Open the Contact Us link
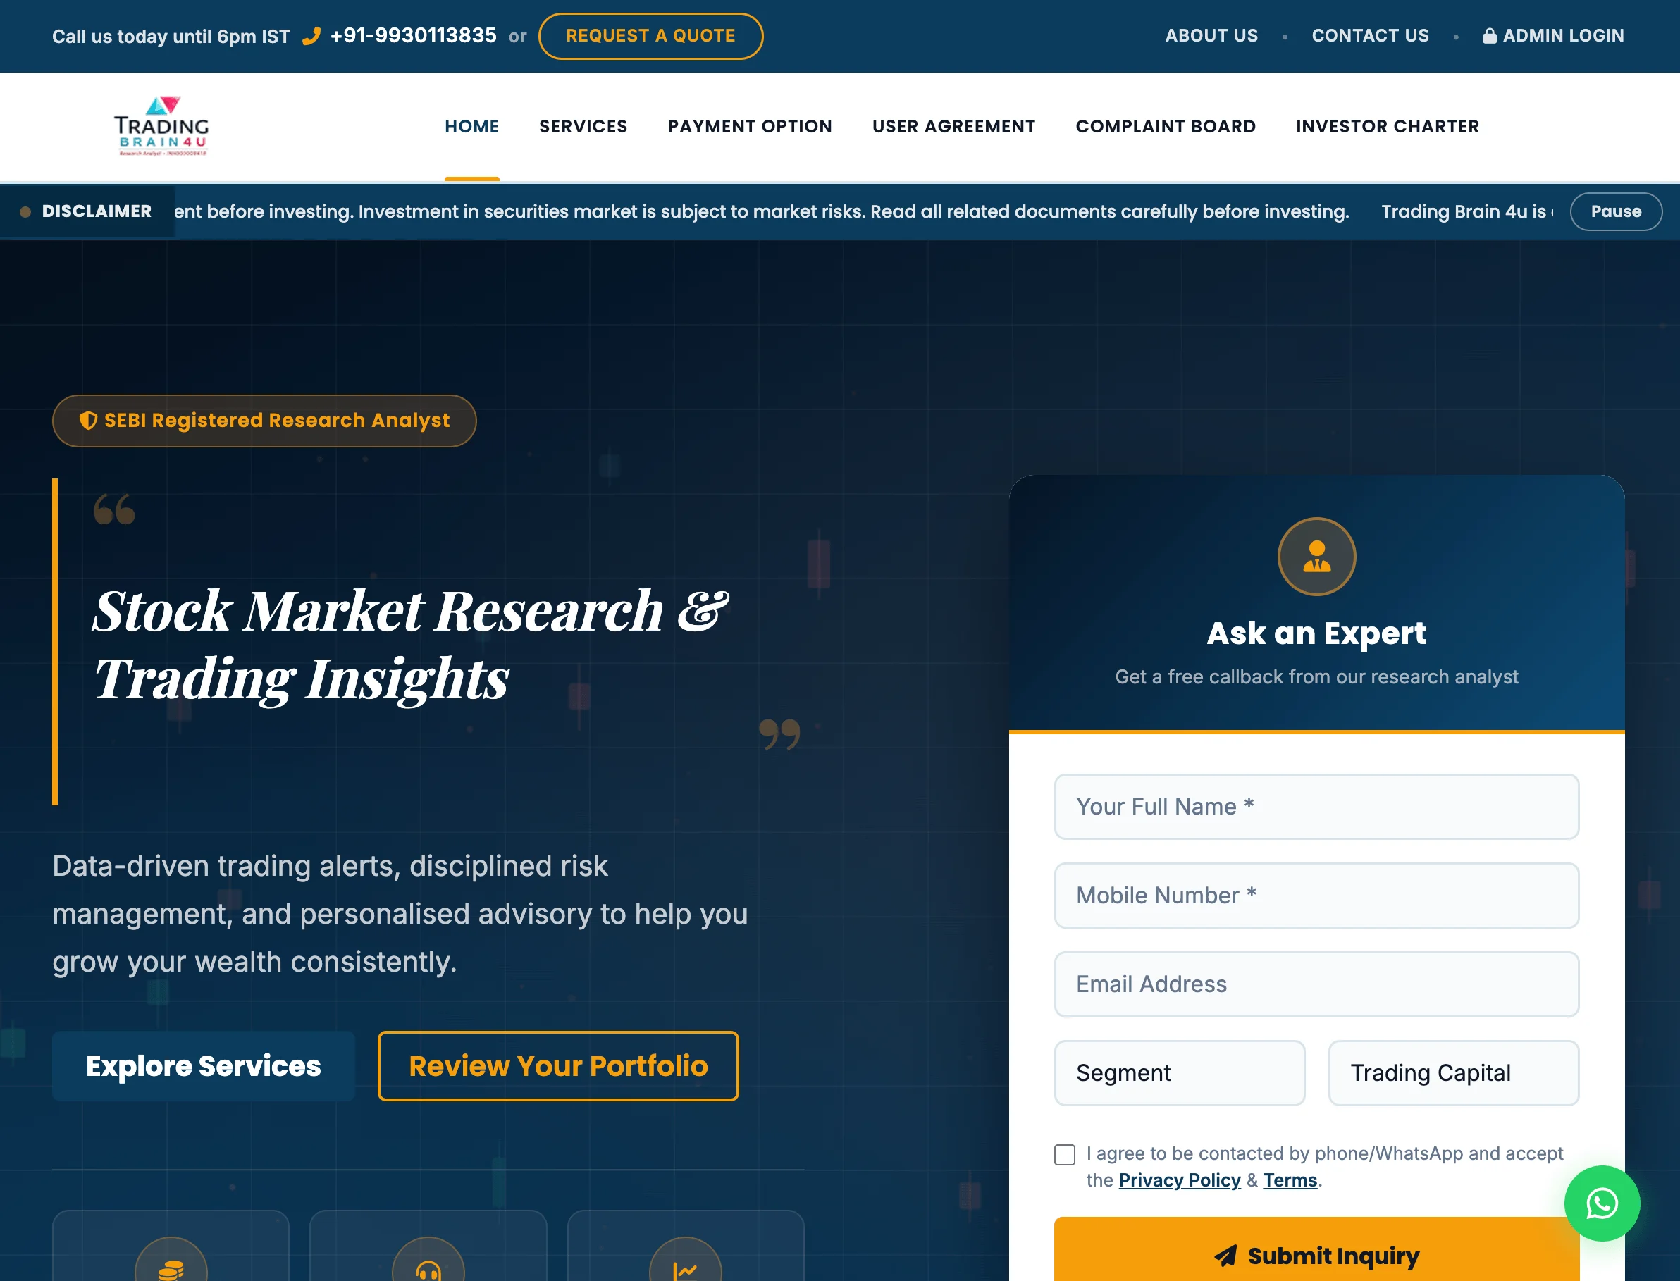 tap(1370, 36)
